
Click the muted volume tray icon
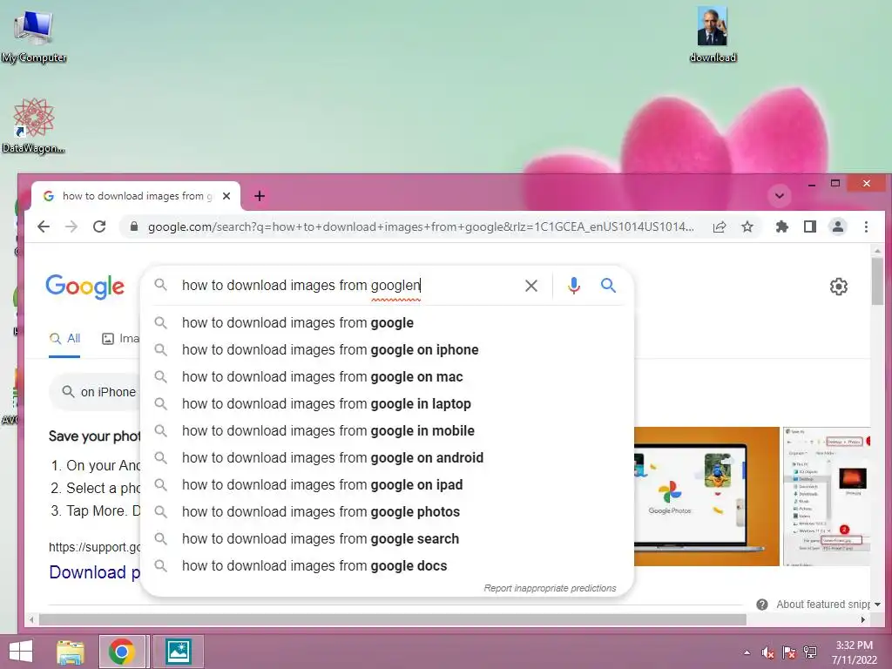768,653
